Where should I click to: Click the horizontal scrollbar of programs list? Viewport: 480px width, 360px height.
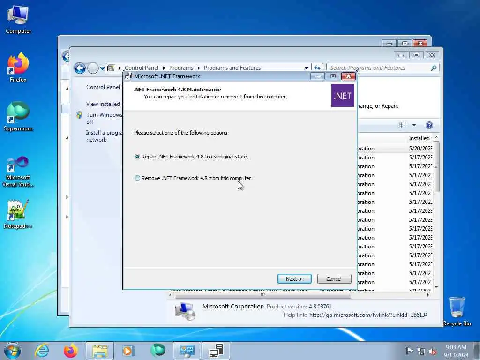pos(262,295)
